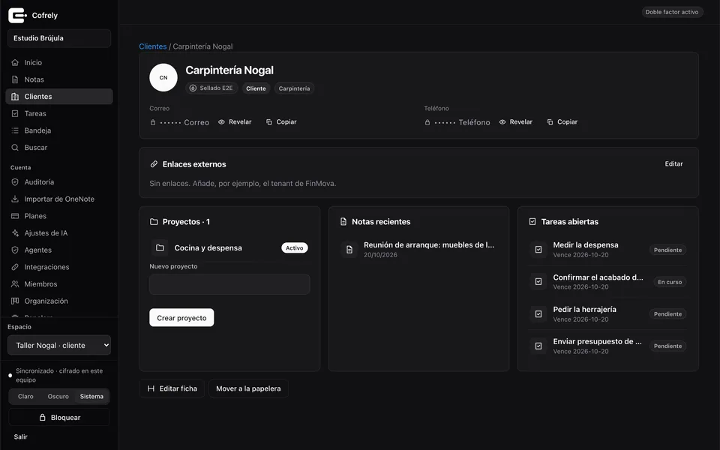Check off Confirmar el acabado task
Image resolution: width=720 pixels, height=450 pixels.
(x=538, y=282)
